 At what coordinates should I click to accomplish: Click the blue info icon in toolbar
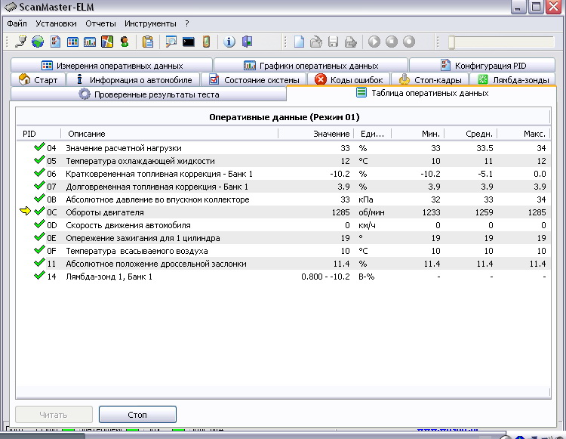coord(229,42)
